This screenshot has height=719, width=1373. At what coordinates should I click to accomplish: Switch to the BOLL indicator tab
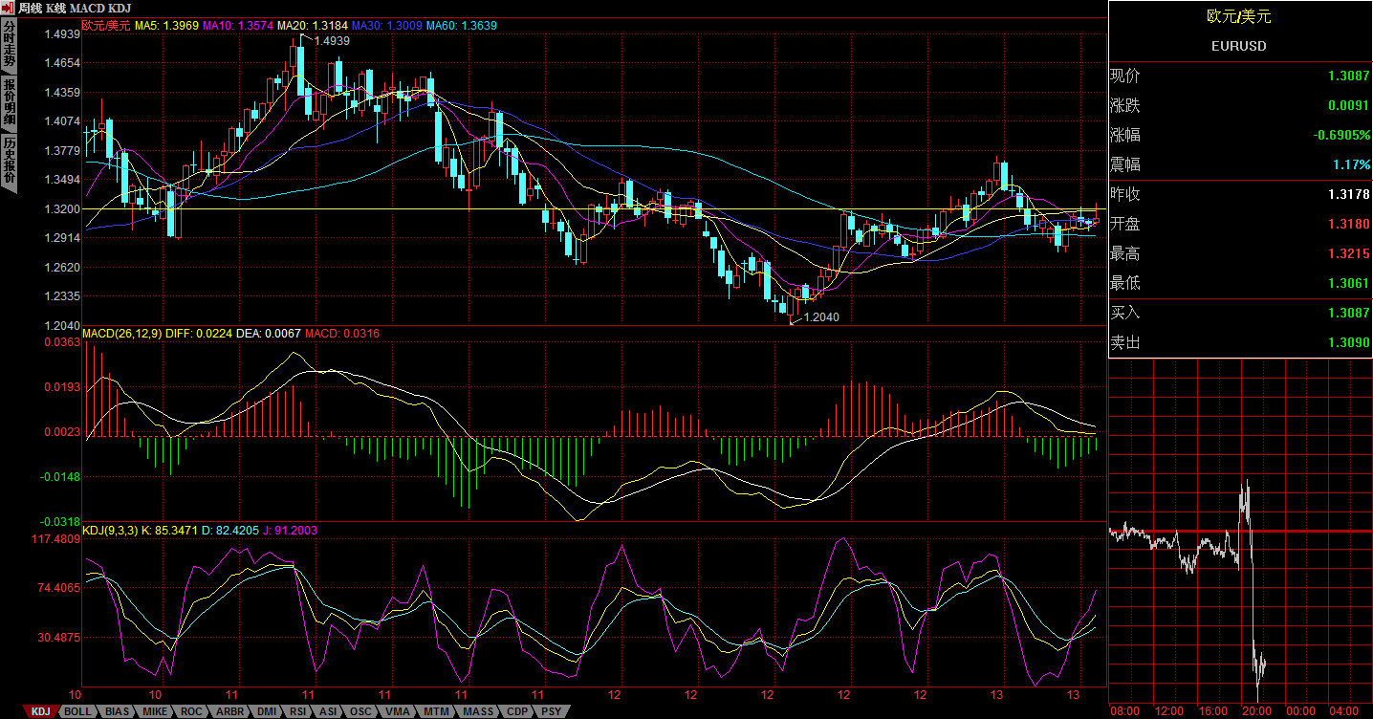pos(78,711)
